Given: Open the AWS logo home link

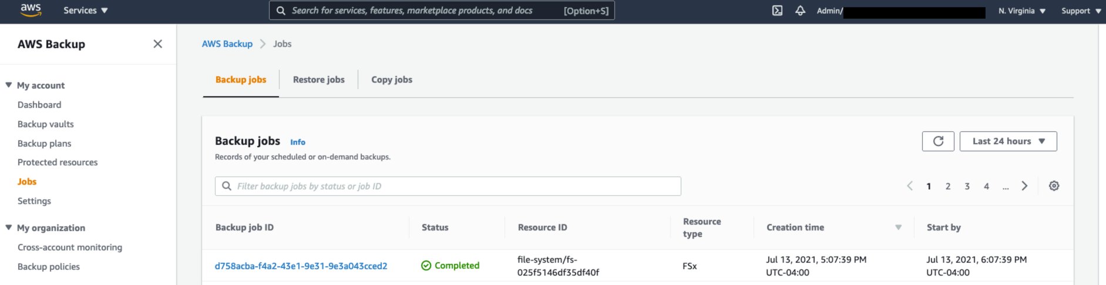Looking at the screenshot, I should [31, 10].
